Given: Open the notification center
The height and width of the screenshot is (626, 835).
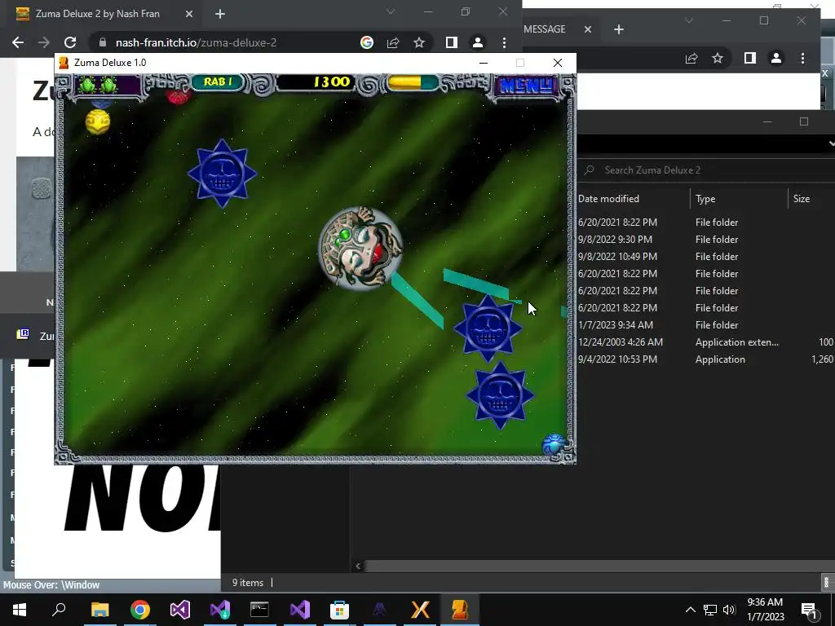Looking at the screenshot, I should (x=810, y=610).
